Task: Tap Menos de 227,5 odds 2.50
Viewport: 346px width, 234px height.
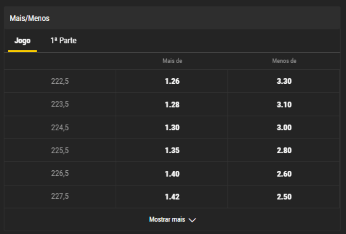Action: point(284,197)
